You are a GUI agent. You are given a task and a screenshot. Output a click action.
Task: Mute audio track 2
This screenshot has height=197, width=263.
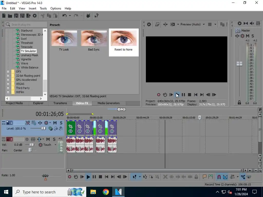[x=48, y=139]
